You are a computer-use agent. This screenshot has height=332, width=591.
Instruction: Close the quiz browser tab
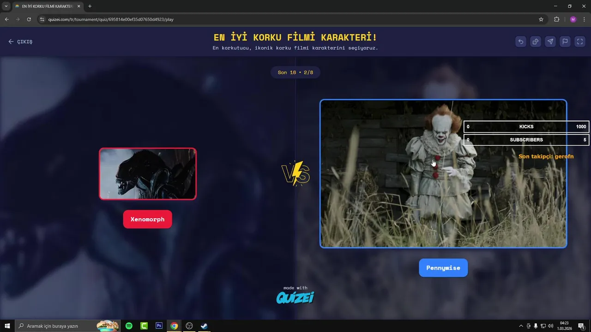pos(79,6)
